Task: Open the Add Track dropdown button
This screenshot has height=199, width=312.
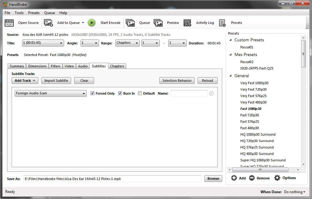Action: [25, 81]
